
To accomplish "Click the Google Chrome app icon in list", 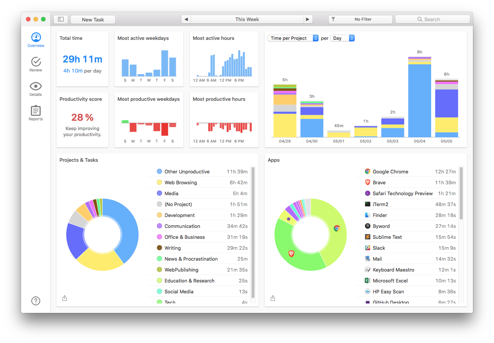I will click(x=367, y=171).
